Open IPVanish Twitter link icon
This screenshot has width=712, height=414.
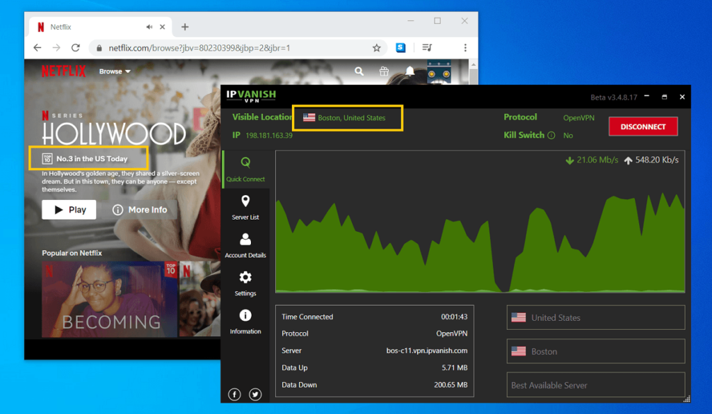click(255, 395)
